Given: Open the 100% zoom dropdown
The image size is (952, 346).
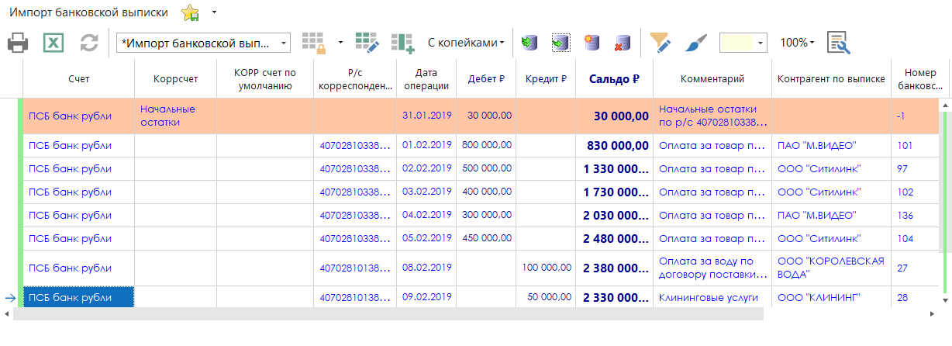Looking at the screenshot, I should [797, 43].
